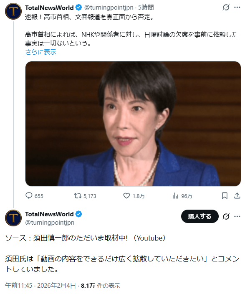Viewport: 245px width, 294px height.
Task: Expand post text via さらに表示
Action: pos(40,52)
